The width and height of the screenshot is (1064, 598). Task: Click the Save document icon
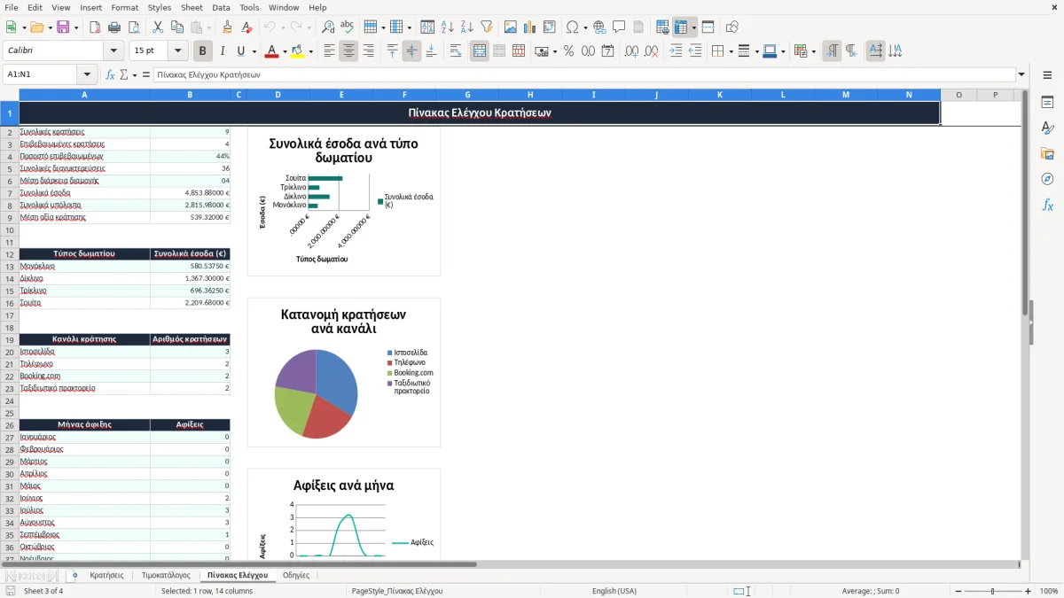click(63, 27)
